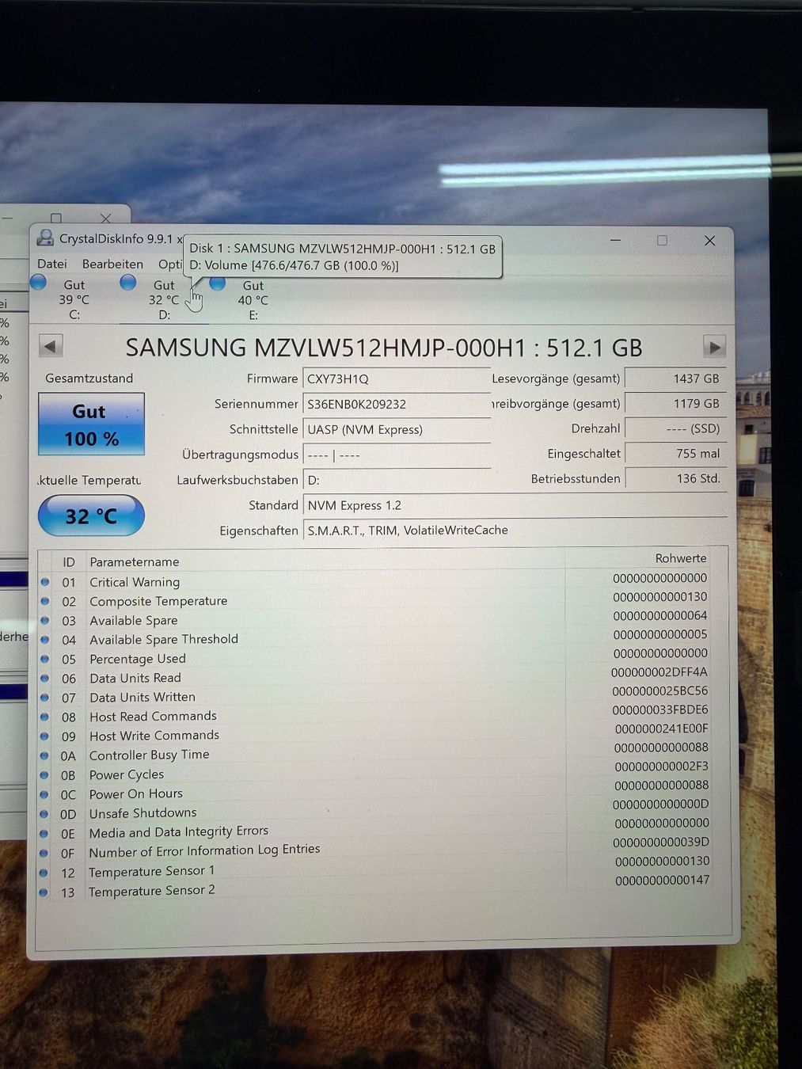Close the background window behind CrystalDiskInfo
The height and width of the screenshot is (1069, 802).
(x=105, y=218)
